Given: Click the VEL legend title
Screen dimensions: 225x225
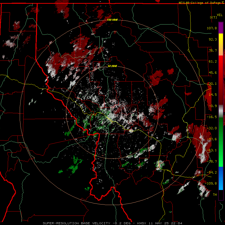Looking at the screenshot, I should (219, 15).
